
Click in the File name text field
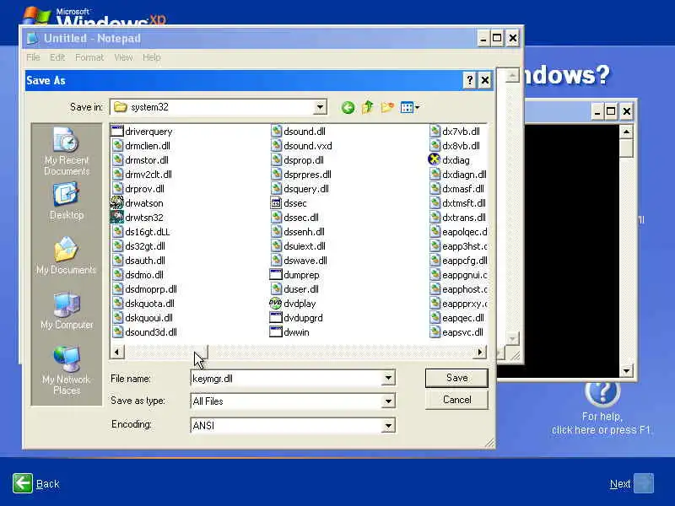coord(286,378)
